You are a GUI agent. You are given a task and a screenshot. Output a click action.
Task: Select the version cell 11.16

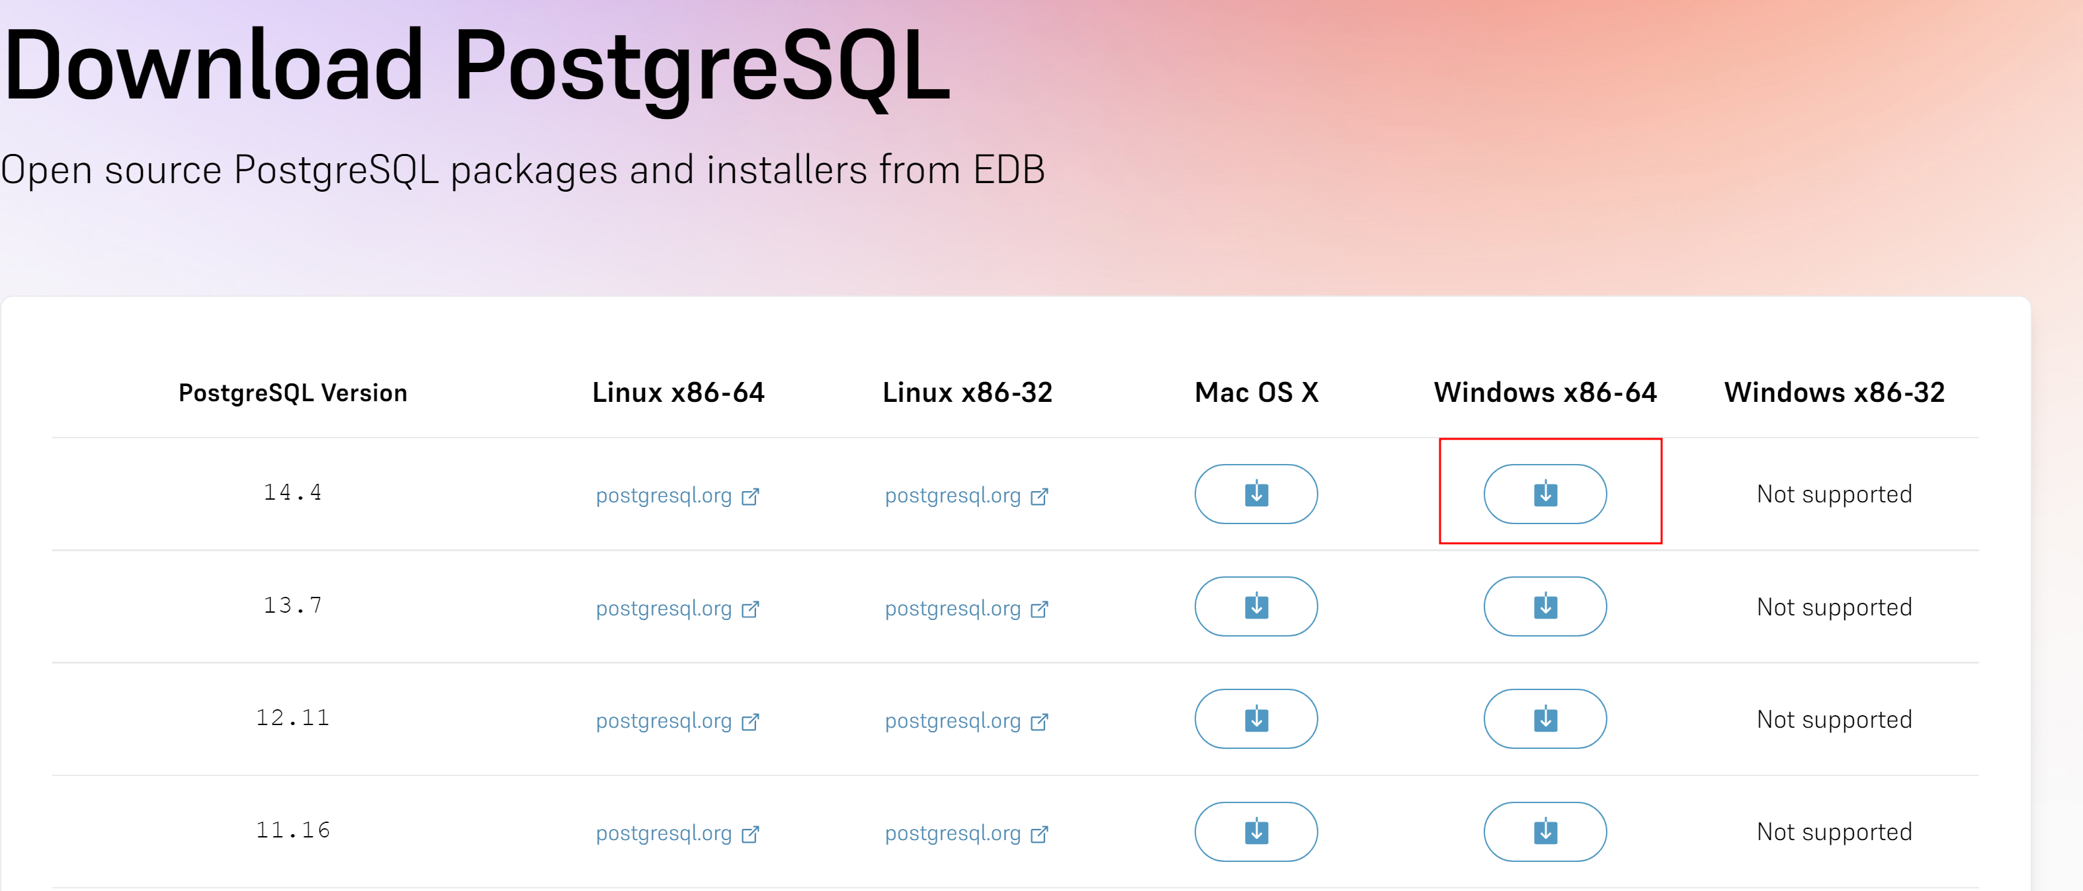tap(293, 830)
